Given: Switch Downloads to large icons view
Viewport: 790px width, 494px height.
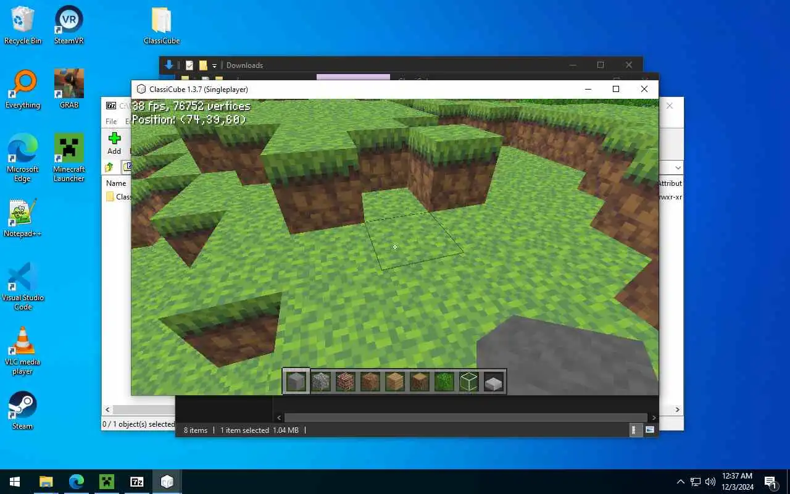Looking at the screenshot, I should coord(649,430).
